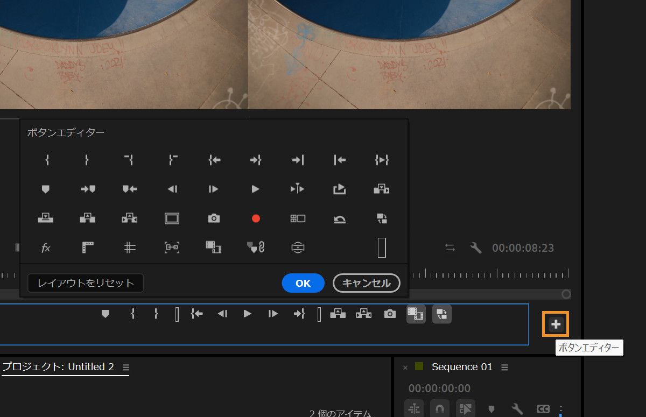Pick Toggle Proxies icon in button editor
Screen dimensions: 646x417
tap(382, 218)
